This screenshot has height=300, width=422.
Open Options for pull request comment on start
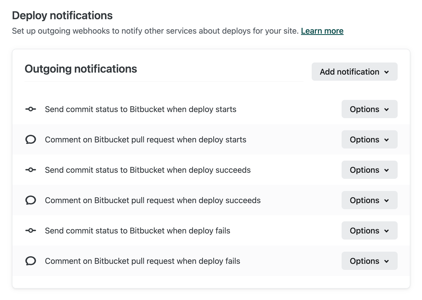[x=369, y=140]
